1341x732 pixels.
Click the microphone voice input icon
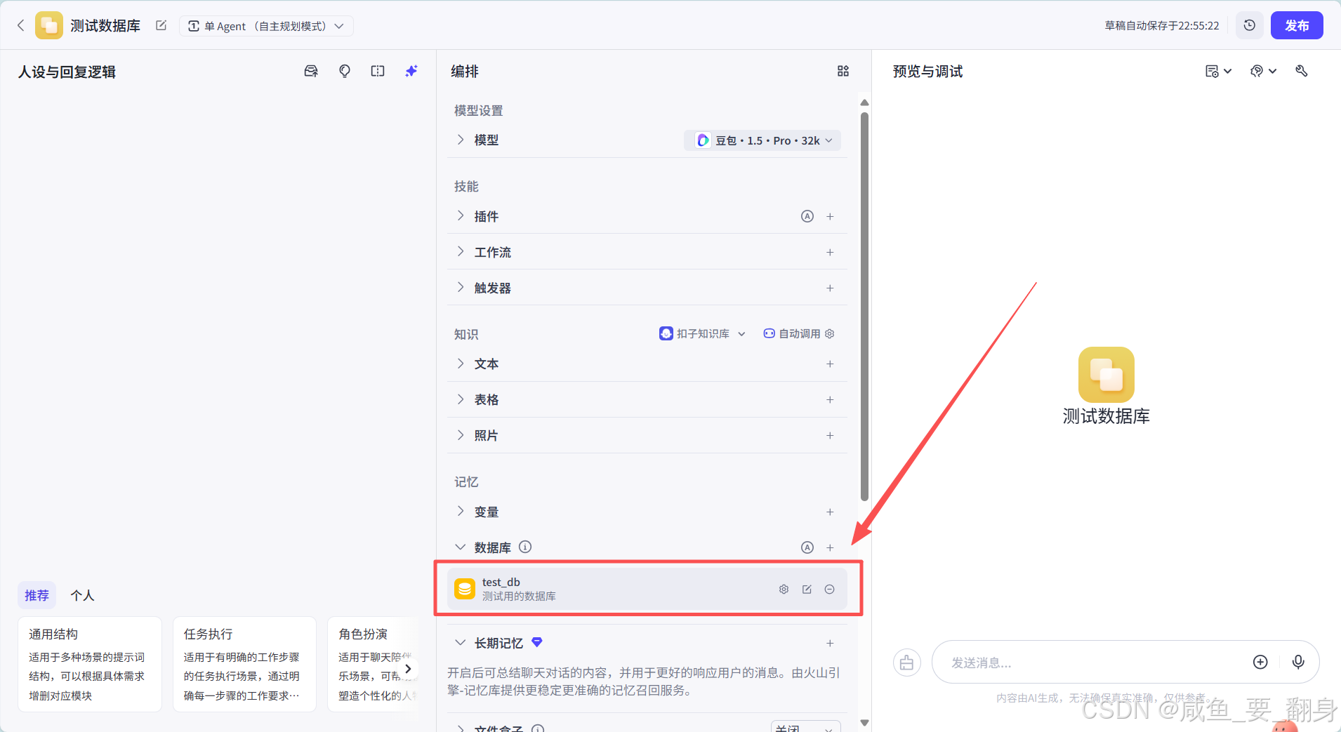[1298, 662]
